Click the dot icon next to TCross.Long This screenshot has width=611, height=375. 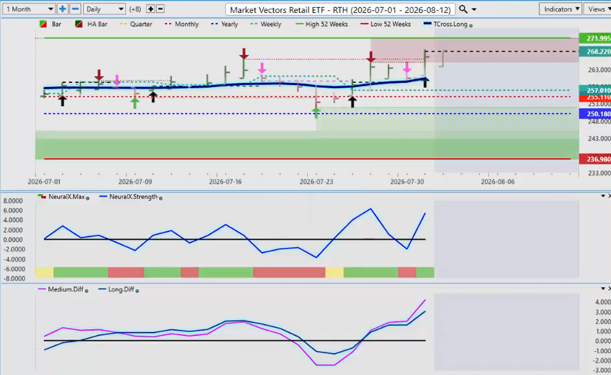471,25
